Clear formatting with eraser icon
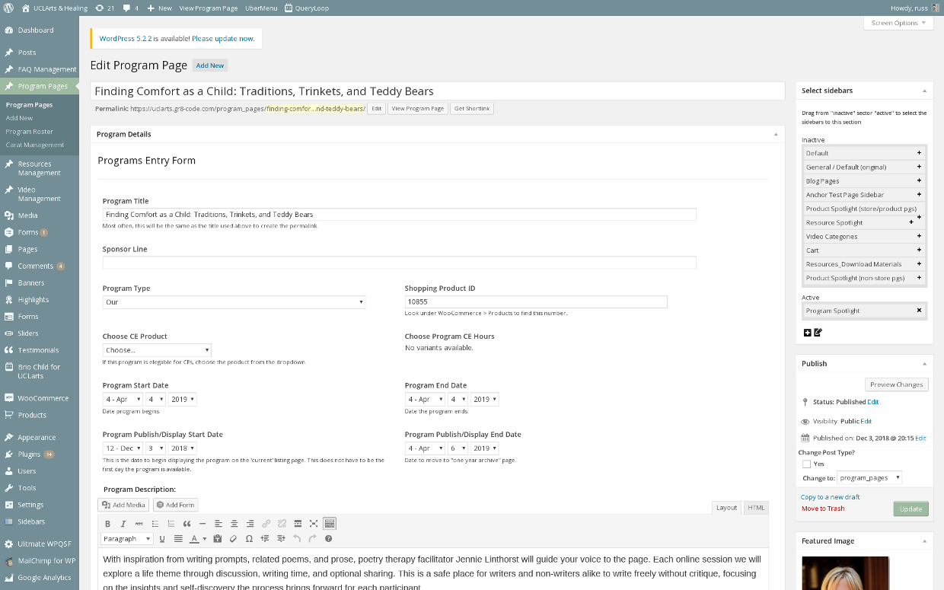 tap(233, 539)
